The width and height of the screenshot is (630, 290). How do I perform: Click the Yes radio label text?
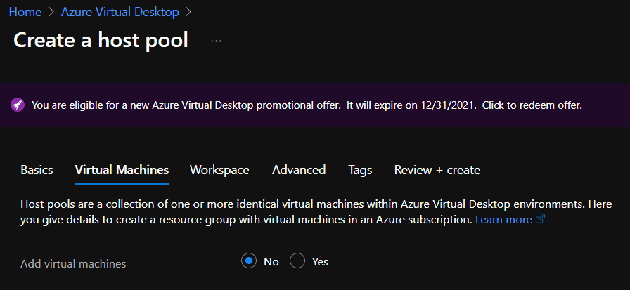point(320,262)
